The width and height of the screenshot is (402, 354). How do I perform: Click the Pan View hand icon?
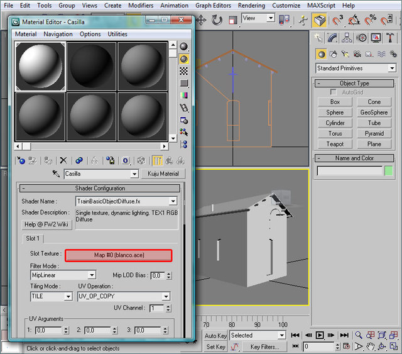point(372,346)
